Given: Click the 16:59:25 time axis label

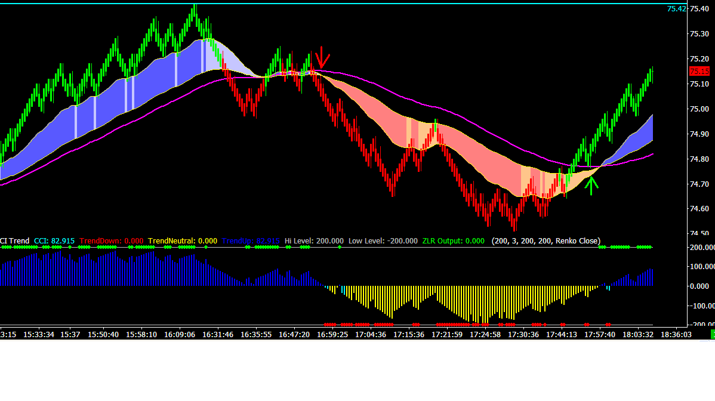Looking at the screenshot, I should click(332, 335).
